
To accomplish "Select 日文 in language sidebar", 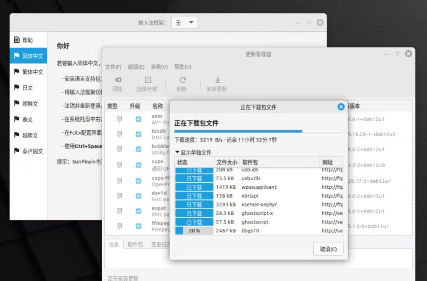I will point(28,88).
